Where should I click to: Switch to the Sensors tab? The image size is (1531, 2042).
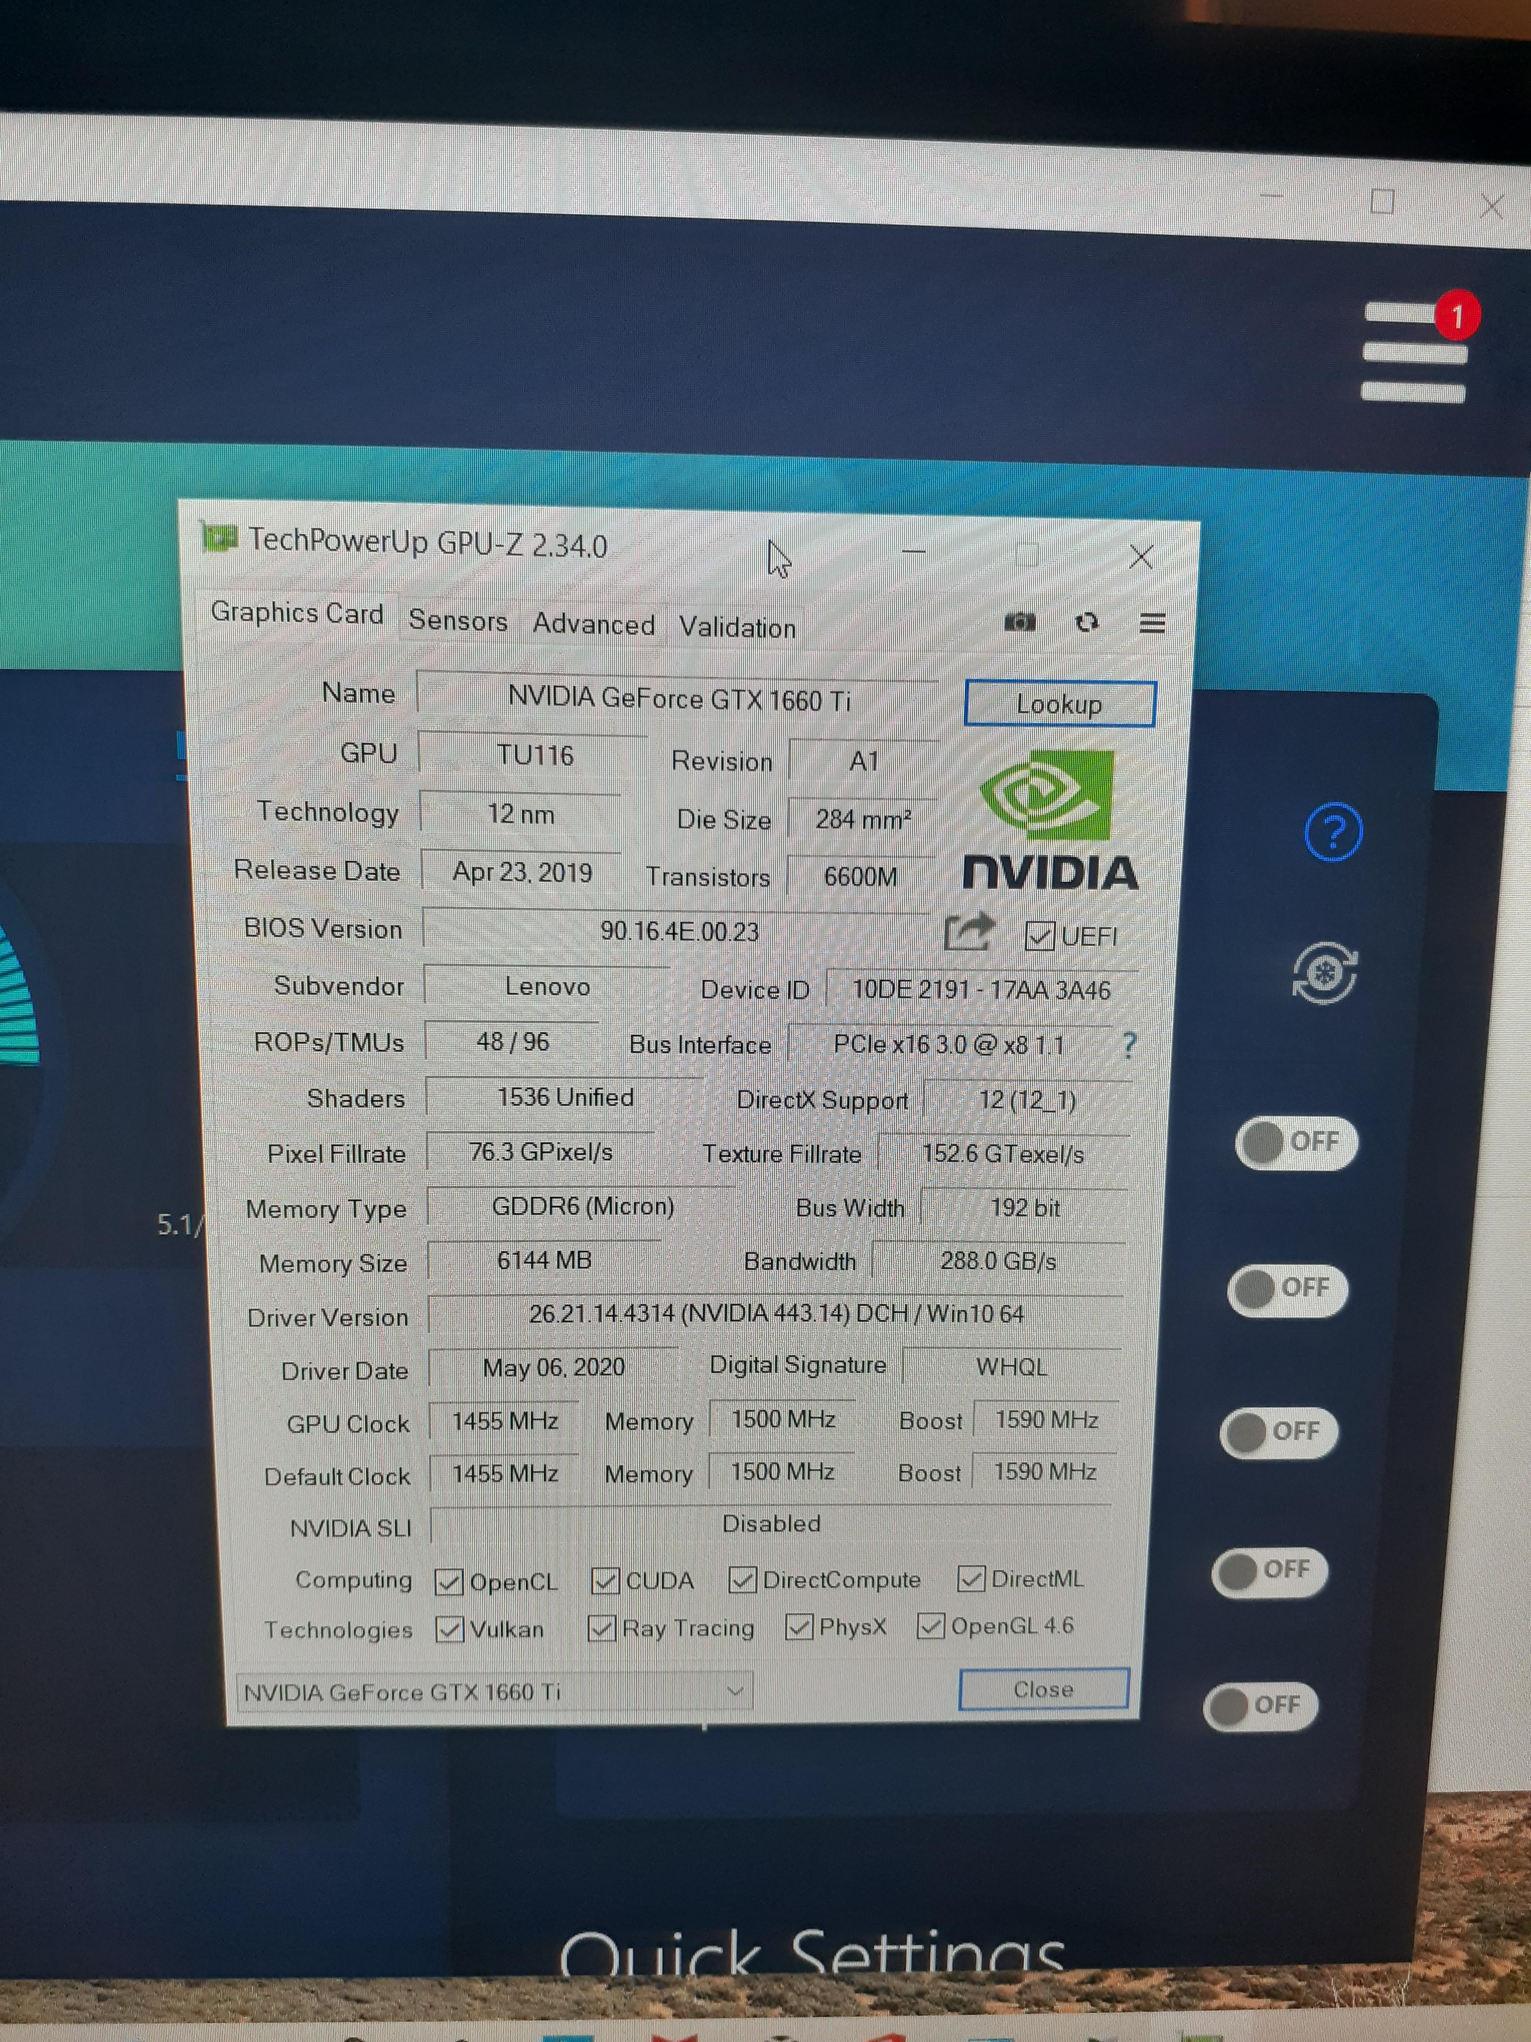point(458,620)
